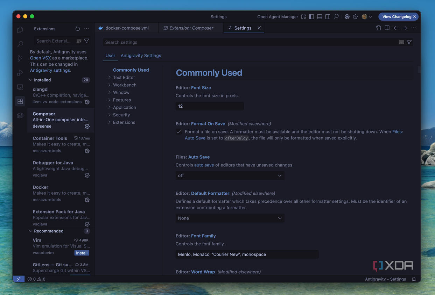
Task: Select the Security settings category
Action: tap(121, 115)
